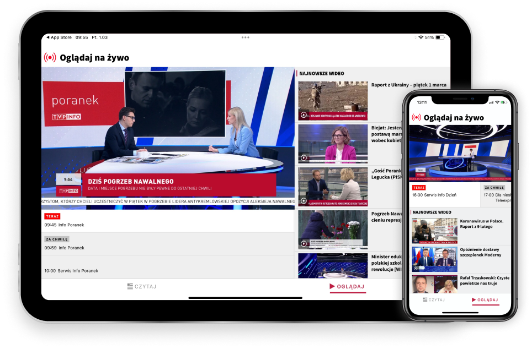Open Moderna delivery video thumbnail on iPhone
This screenshot has width=532, height=349.
click(435, 259)
